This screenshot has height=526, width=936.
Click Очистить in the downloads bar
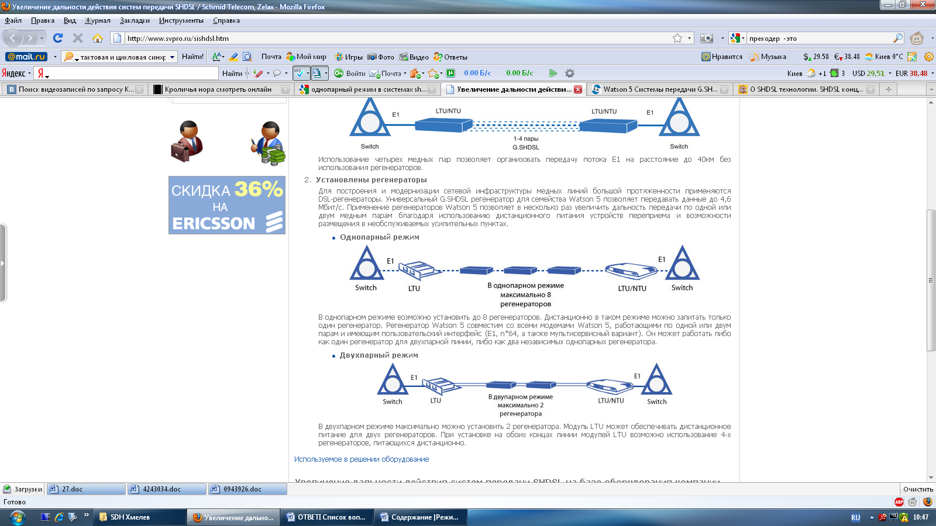tap(917, 489)
